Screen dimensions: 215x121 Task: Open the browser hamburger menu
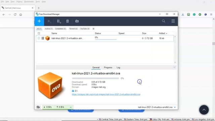click(x=211, y=14)
